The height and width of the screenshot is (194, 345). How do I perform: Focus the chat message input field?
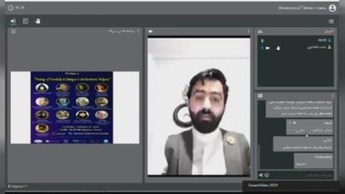click(302, 175)
